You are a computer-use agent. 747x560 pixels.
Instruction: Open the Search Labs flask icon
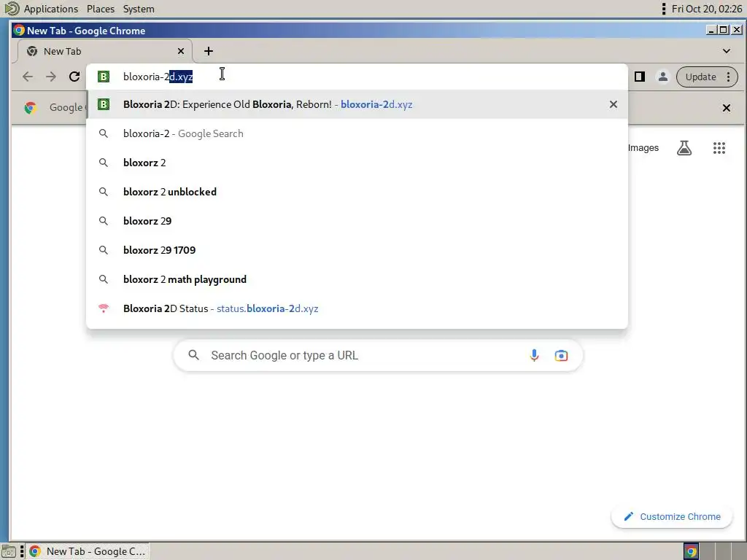tap(684, 147)
